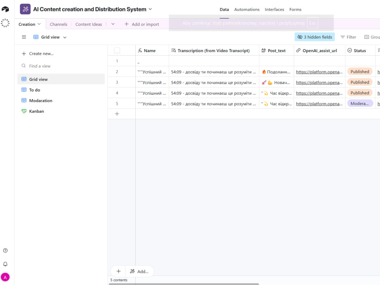This screenshot has width=380, height=285.
Task: Click the select icon in Status header
Action: (350, 51)
